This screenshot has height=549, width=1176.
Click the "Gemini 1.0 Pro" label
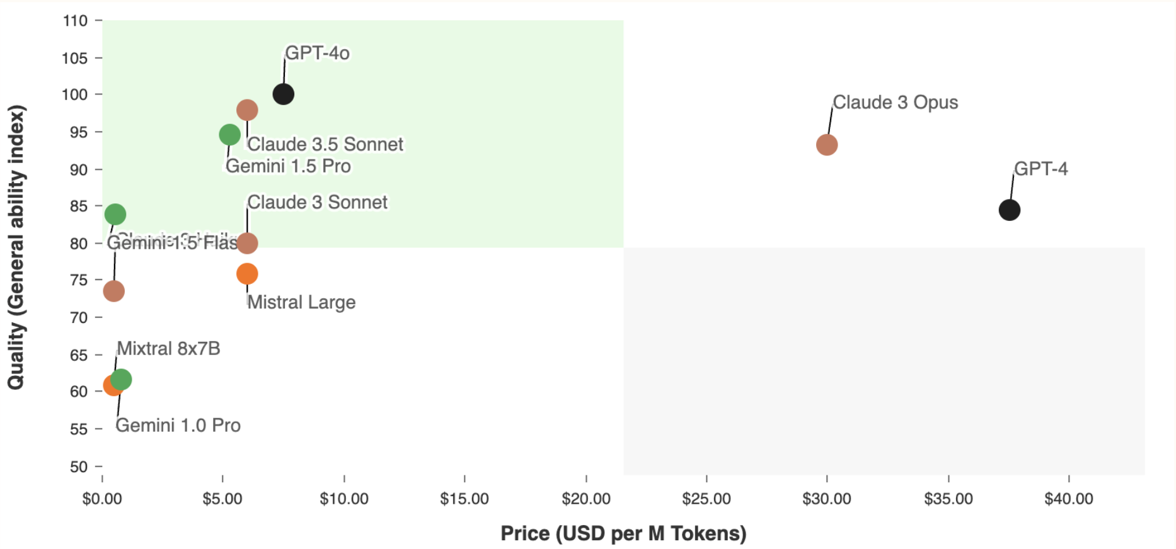(178, 426)
